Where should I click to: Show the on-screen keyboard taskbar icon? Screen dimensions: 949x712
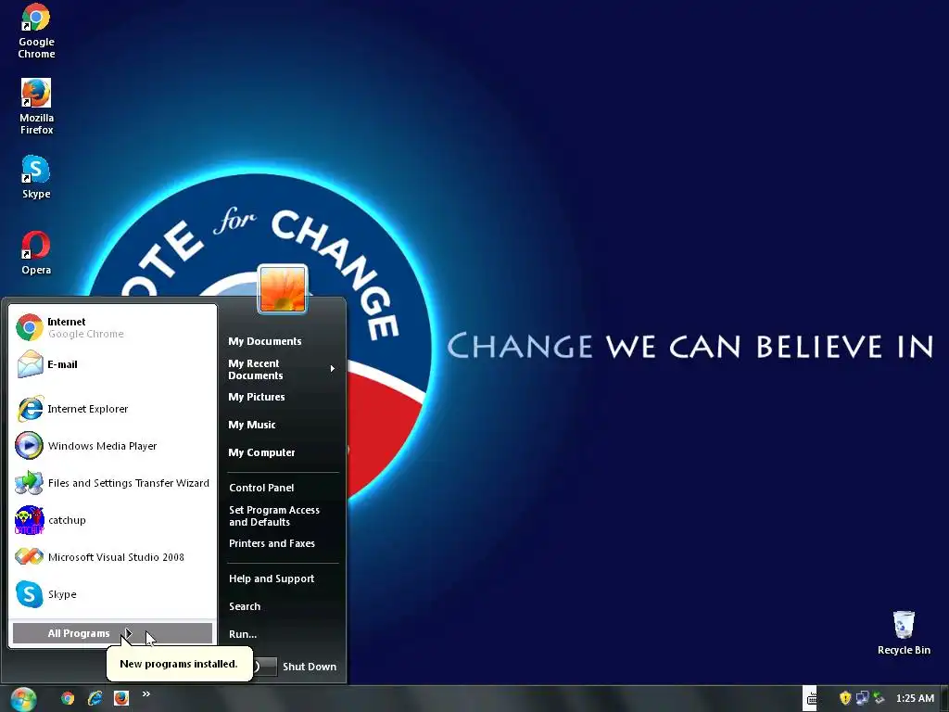810,699
